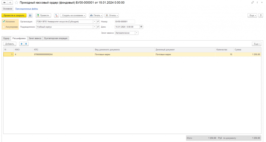Open Создать на основании dropdown
The height and width of the screenshot is (142, 266).
(x=73, y=15)
